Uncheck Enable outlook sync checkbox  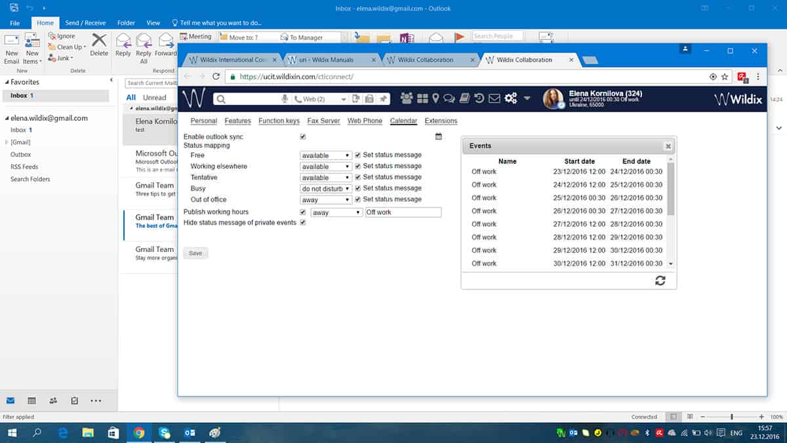tap(303, 137)
